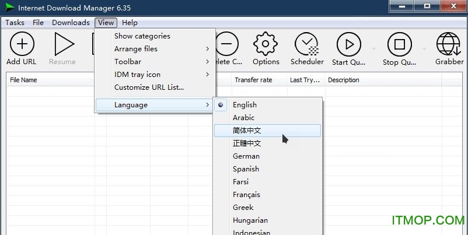Select the English language radio option
This screenshot has width=468, height=235.
pos(221,105)
